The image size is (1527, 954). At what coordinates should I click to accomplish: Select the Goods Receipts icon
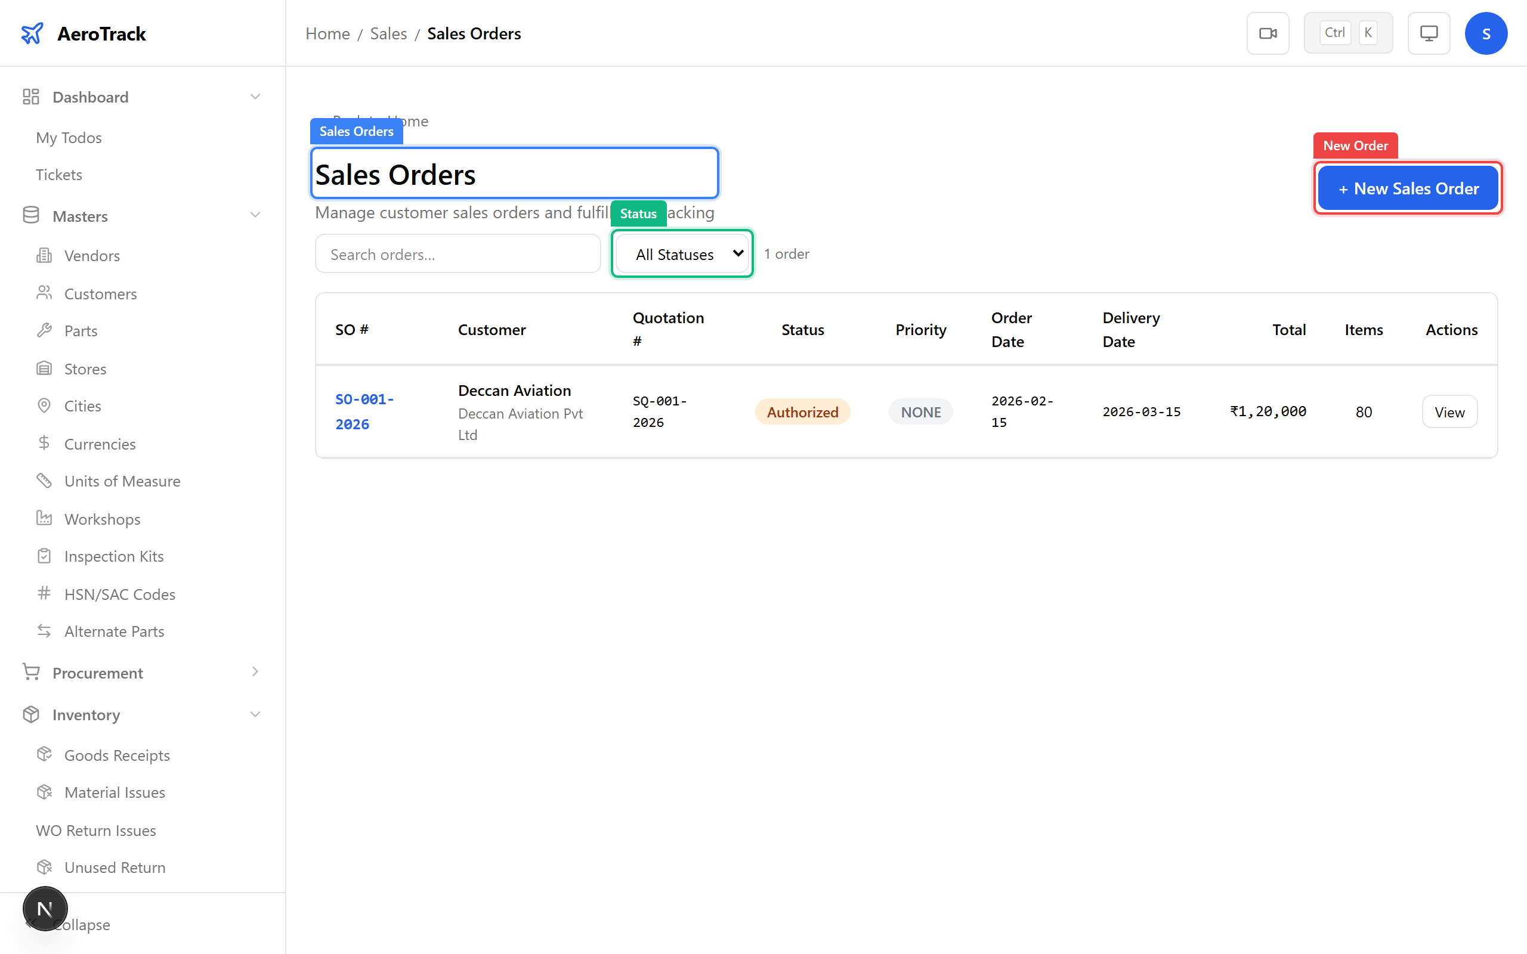tap(44, 755)
